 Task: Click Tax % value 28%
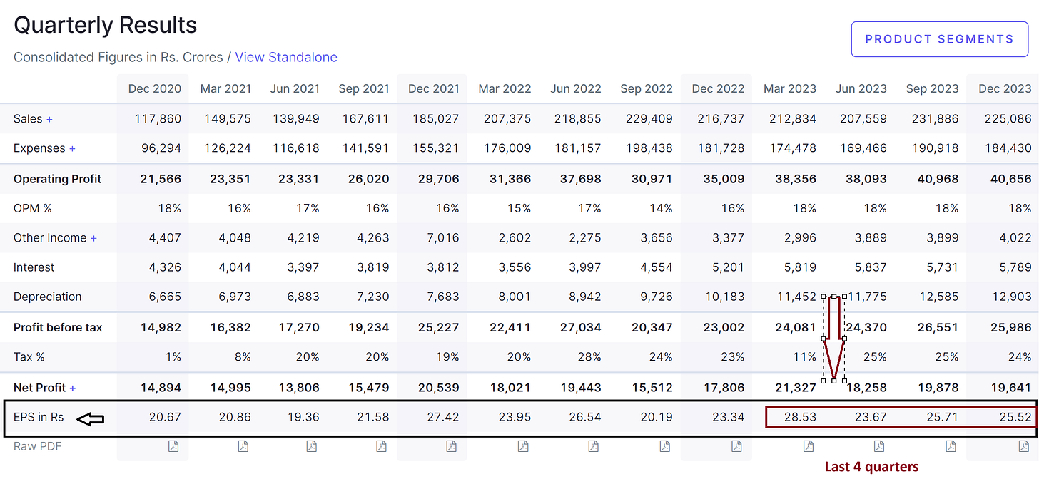[x=590, y=356]
